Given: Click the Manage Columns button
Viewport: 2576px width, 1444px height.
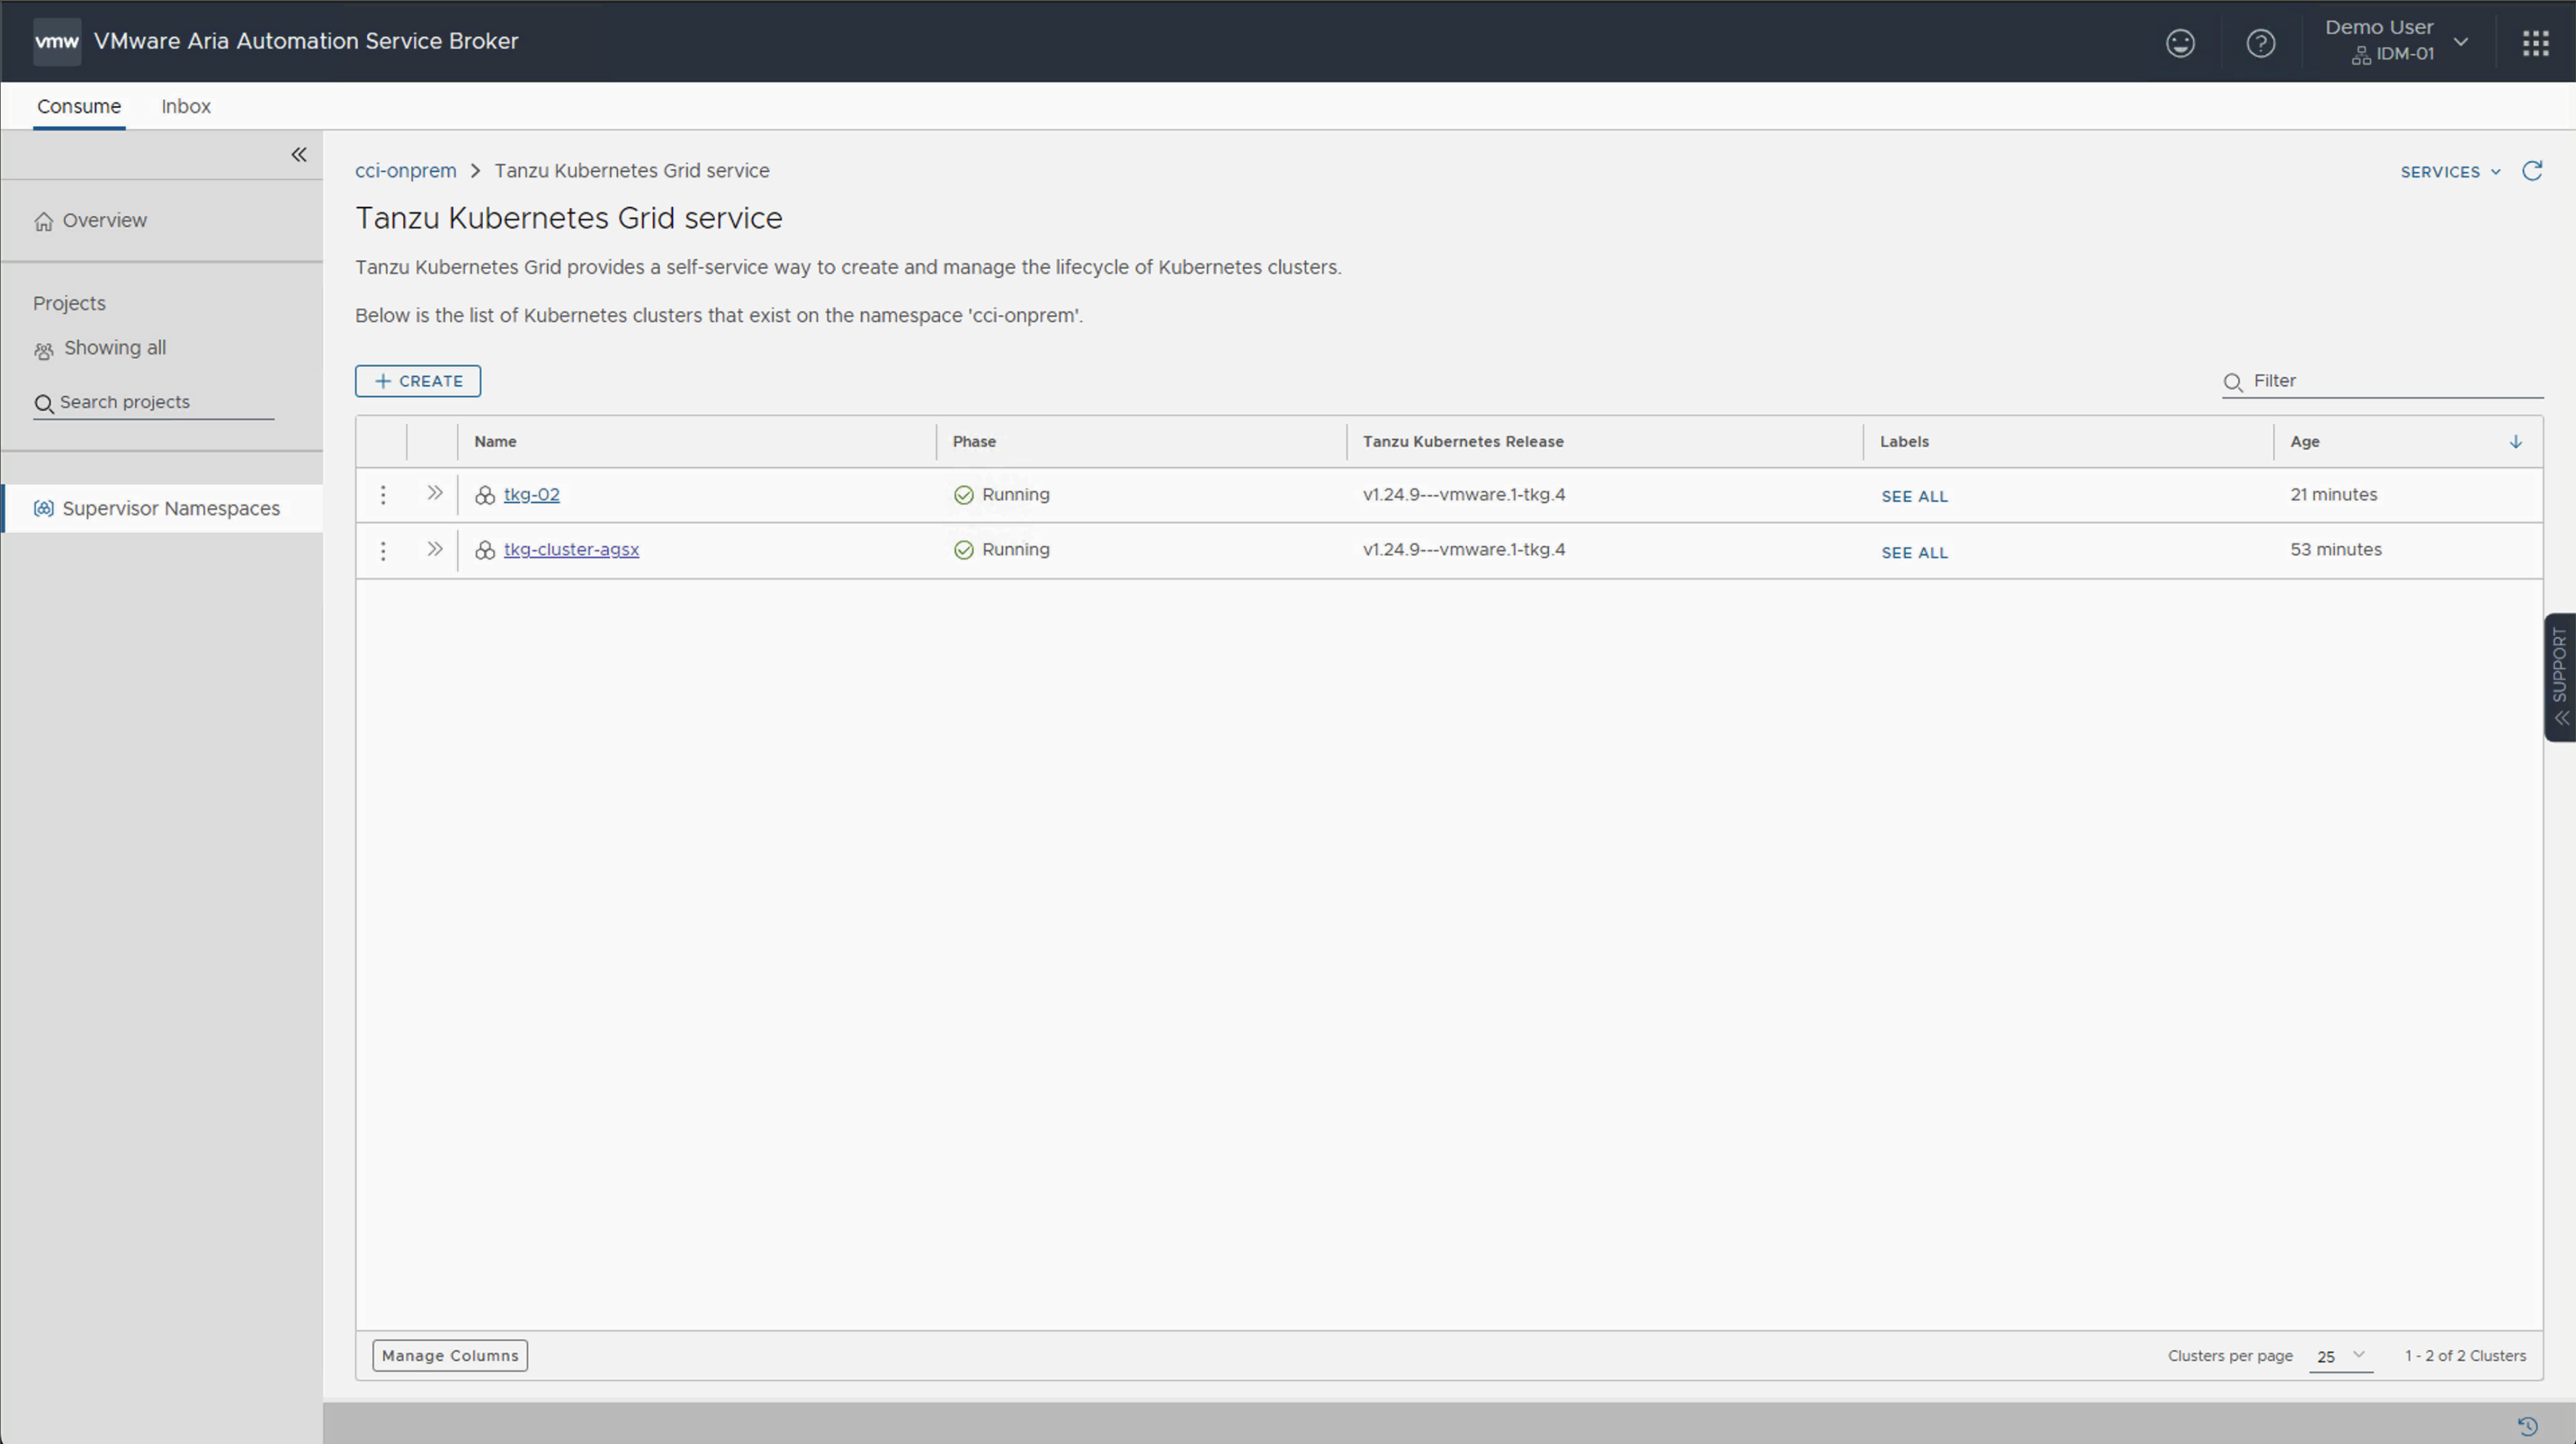Looking at the screenshot, I should coord(450,1356).
